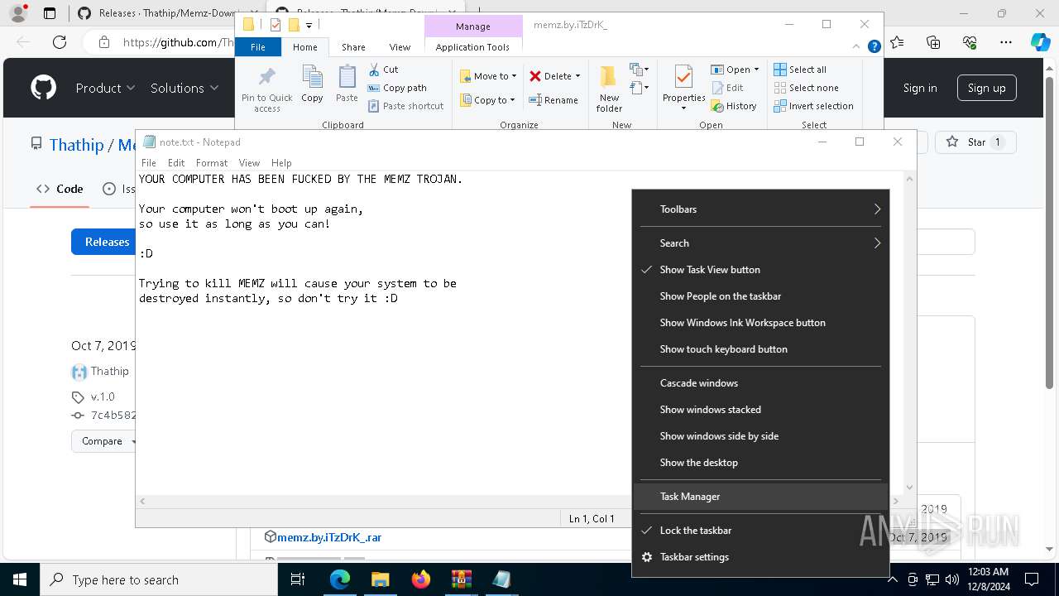Toggle Show Windows Ink Workspace button

pos(760,323)
